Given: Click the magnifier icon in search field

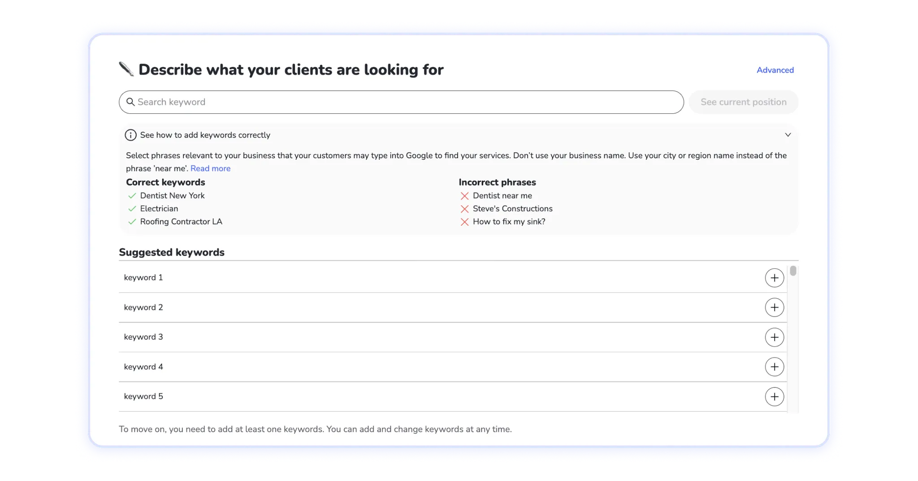Looking at the screenshot, I should point(130,102).
